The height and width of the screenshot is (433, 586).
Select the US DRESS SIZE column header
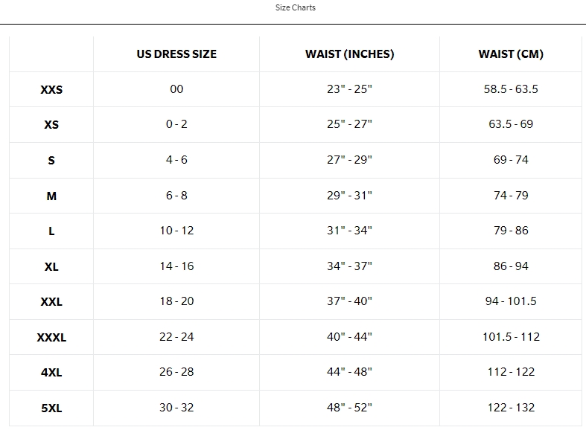[x=176, y=54]
